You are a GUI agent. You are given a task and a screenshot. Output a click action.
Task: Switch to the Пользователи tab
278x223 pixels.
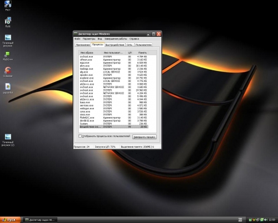pyautogui.click(x=143, y=45)
